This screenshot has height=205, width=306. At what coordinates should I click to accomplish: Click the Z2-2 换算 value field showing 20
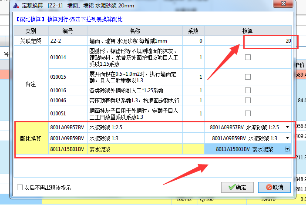(x=248, y=41)
